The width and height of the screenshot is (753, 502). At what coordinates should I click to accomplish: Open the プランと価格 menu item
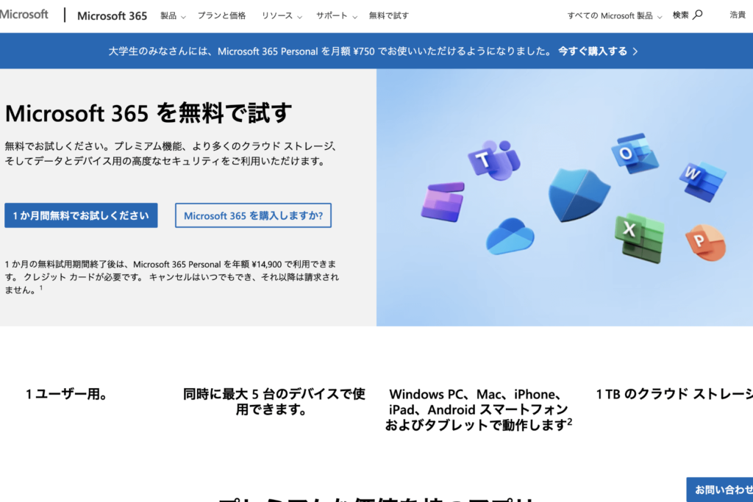[x=221, y=15]
